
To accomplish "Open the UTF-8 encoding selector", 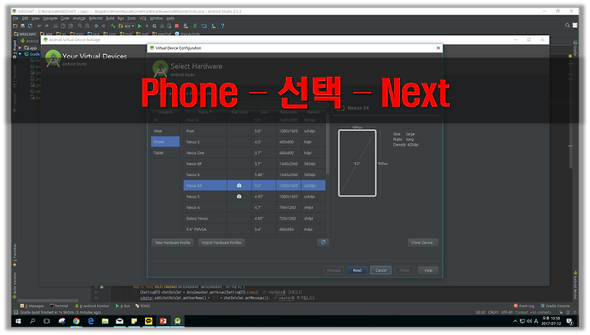I will tap(506, 312).
